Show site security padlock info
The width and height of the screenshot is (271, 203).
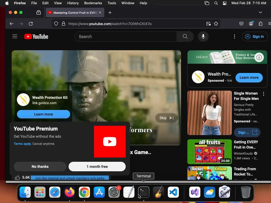64,24
